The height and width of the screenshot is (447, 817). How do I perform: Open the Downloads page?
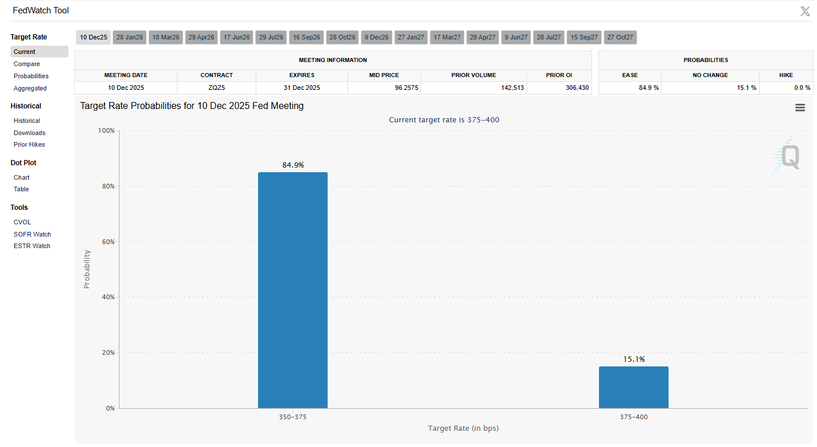point(30,133)
